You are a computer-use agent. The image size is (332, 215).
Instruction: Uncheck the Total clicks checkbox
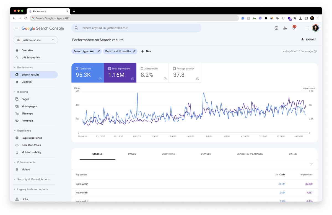(x=77, y=69)
